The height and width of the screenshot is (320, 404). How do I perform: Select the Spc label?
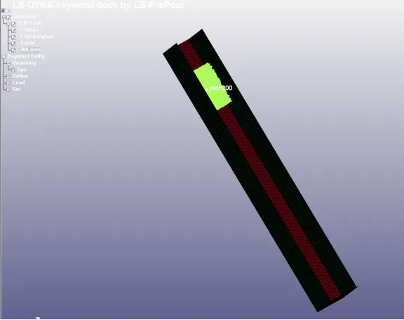click(x=22, y=69)
